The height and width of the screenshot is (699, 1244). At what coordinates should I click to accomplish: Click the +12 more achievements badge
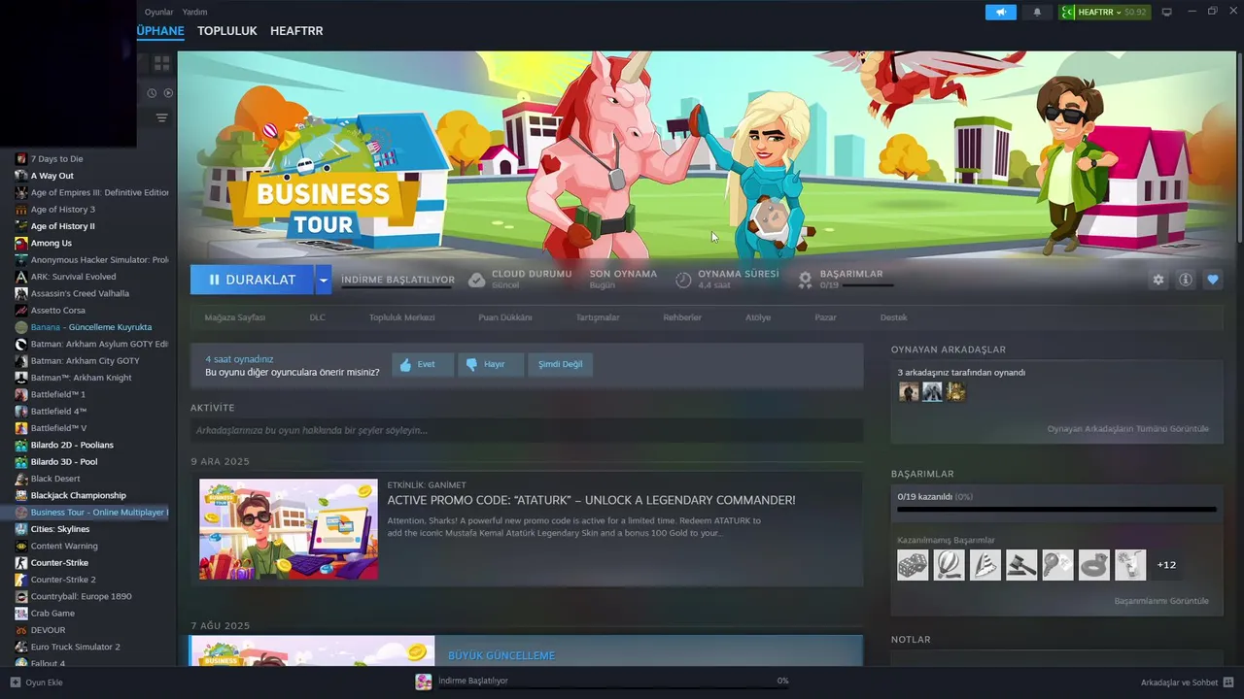click(1166, 565)
